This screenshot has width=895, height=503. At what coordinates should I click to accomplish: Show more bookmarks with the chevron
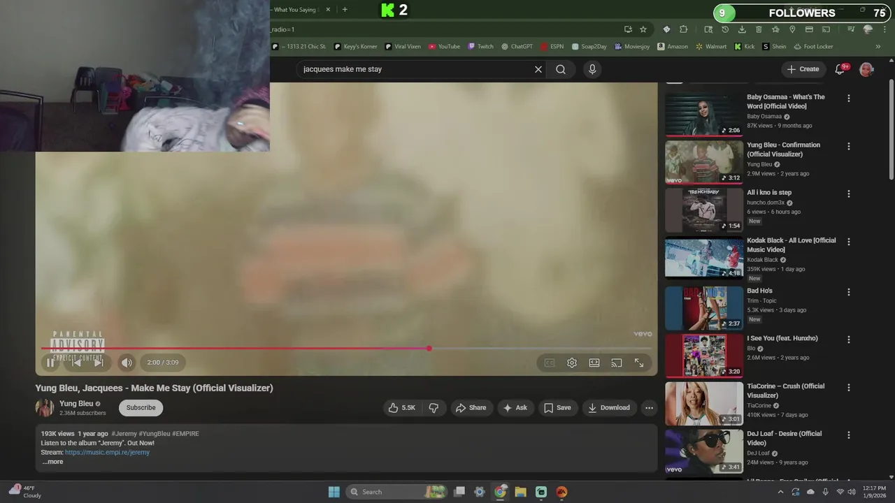coord(878,47)
